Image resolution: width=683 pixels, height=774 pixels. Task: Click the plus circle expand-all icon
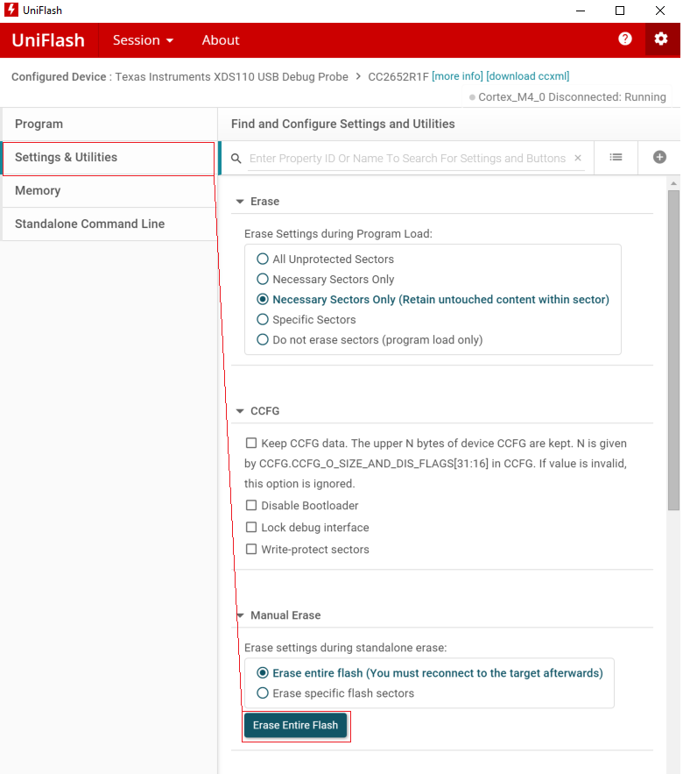(x=659, y=158)
